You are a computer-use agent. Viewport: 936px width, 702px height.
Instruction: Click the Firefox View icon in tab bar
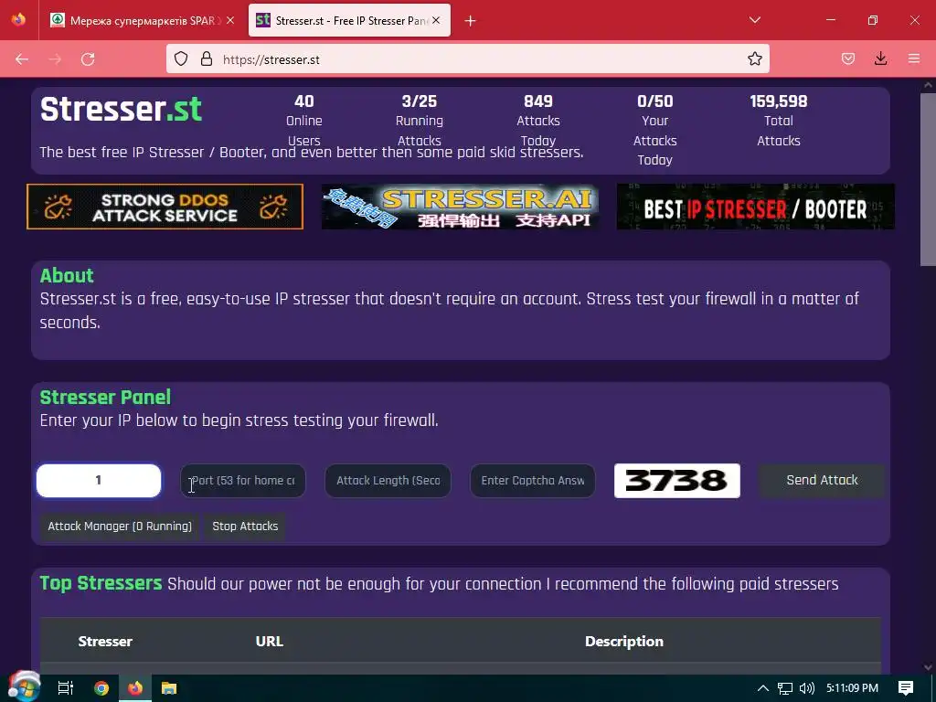pos(18,20)
